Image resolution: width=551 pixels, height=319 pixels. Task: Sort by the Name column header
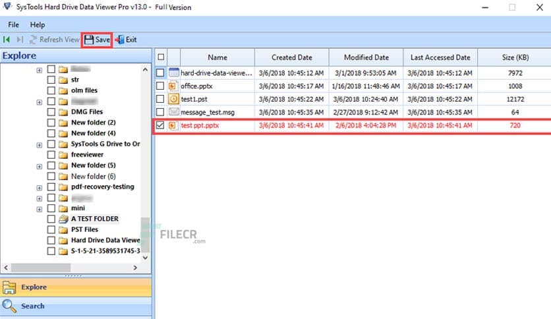(x=217, y=57)
